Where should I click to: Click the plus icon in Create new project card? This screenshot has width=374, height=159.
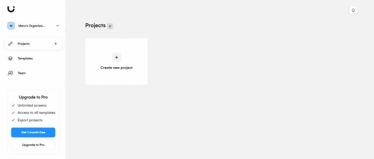click(x=117, y=57)
